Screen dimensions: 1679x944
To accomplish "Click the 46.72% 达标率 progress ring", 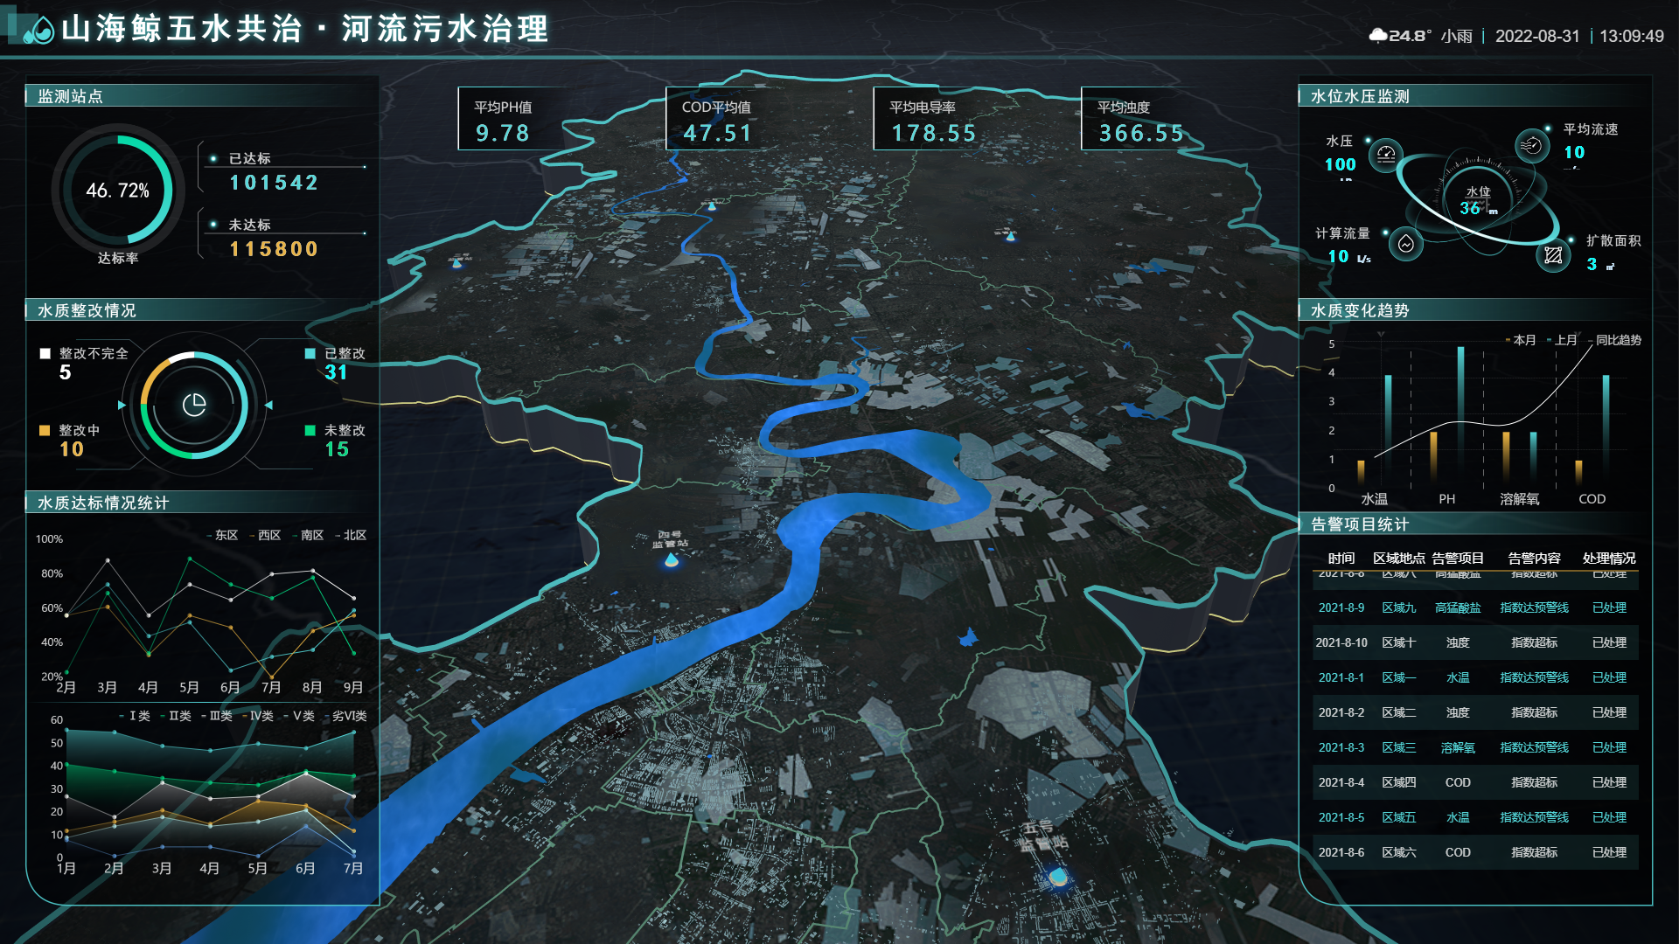I will [x=118, y=190].
